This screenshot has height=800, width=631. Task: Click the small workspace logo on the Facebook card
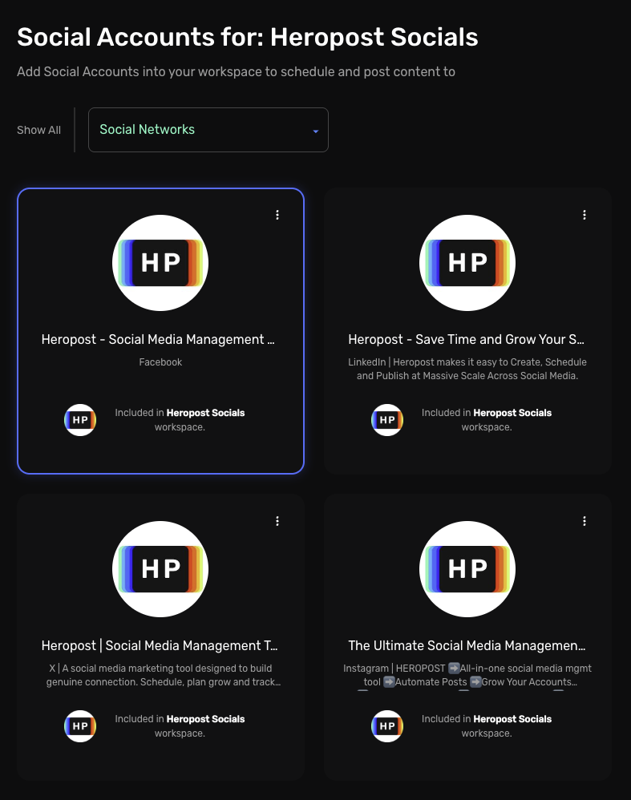(80, 420)
